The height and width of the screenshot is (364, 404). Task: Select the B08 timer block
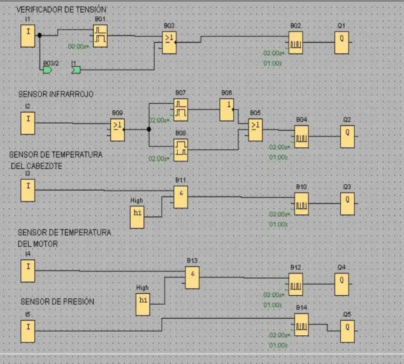(180, 150)
